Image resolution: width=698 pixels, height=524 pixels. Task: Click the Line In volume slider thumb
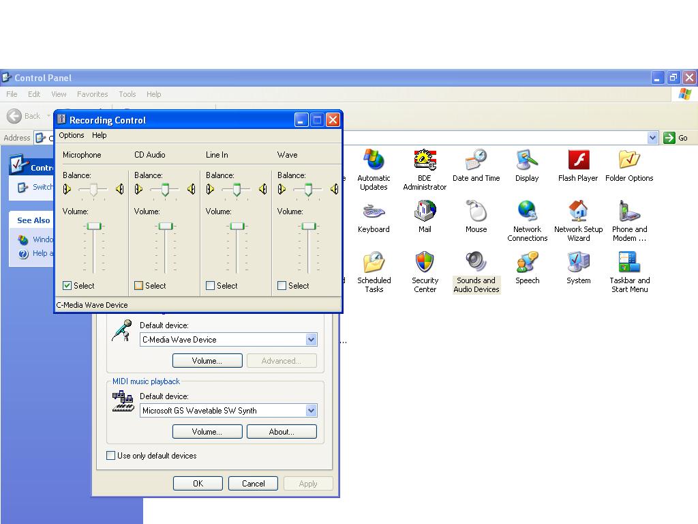[237, 227]
